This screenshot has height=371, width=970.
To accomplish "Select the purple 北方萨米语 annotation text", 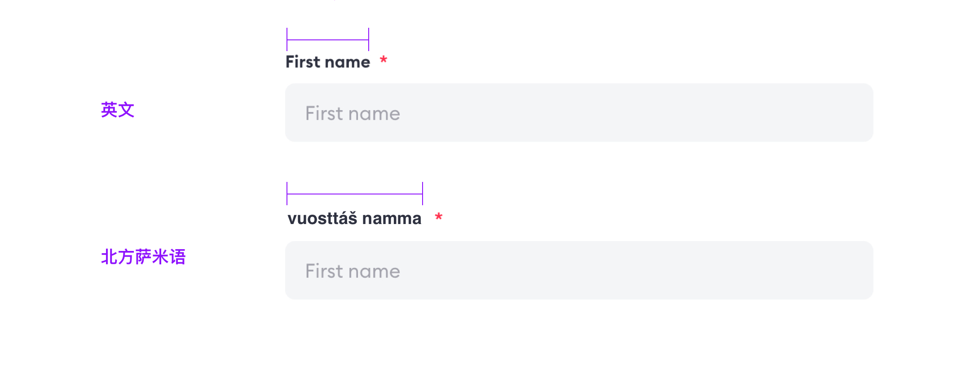I will pyautogui.click(x=143, y=257).
